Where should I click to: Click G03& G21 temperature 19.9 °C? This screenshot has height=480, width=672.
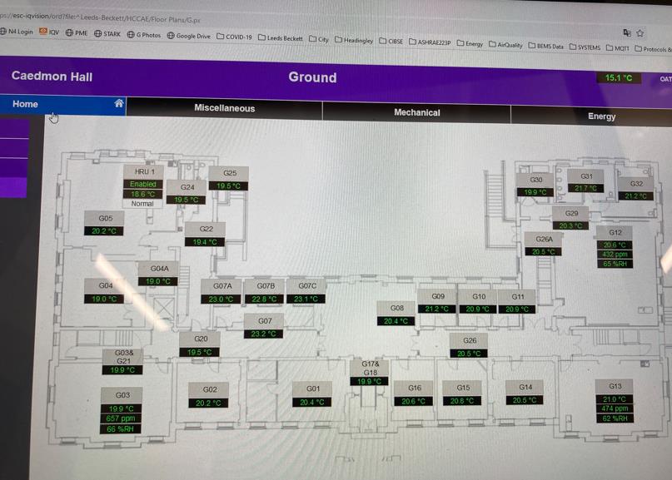pos(122,370)
